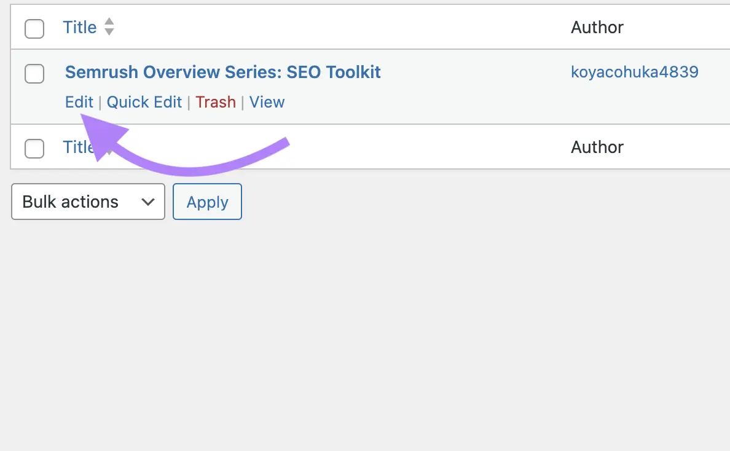The width and height of the screenshot is (730, 451).
Task: Sort posts ascending via the up sort arrow
Action: point(109,23)
